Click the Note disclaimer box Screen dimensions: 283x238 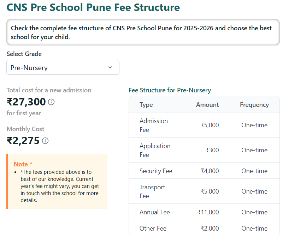pyautogui.click(x=57, y=181)
